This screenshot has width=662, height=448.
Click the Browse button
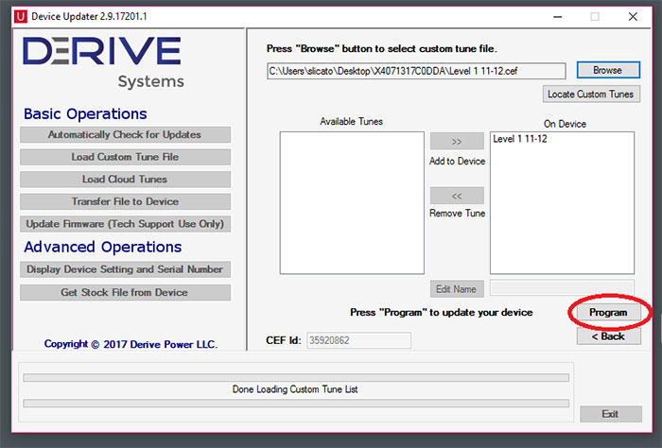[x=607, y=71]
